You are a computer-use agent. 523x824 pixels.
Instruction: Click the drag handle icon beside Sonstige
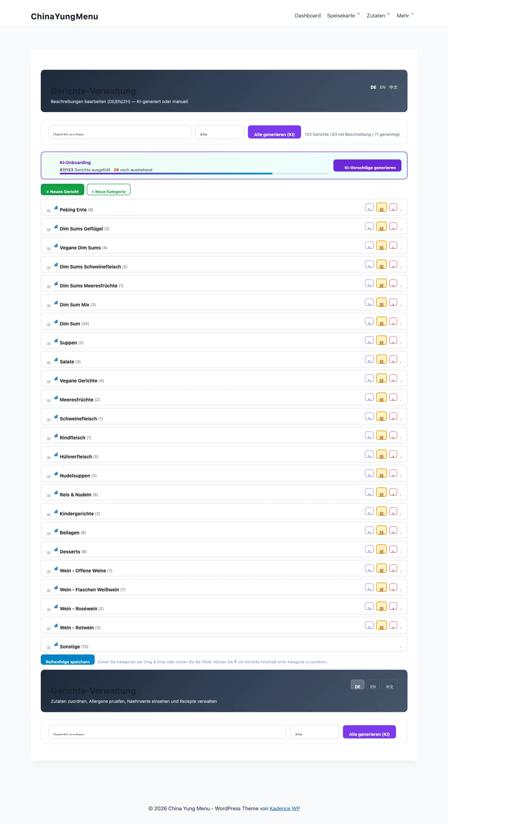(49, 648)
